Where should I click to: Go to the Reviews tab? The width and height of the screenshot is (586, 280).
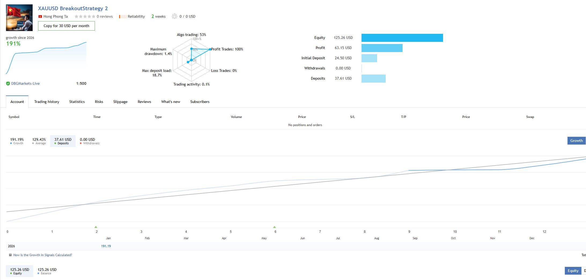click(144, 102)
